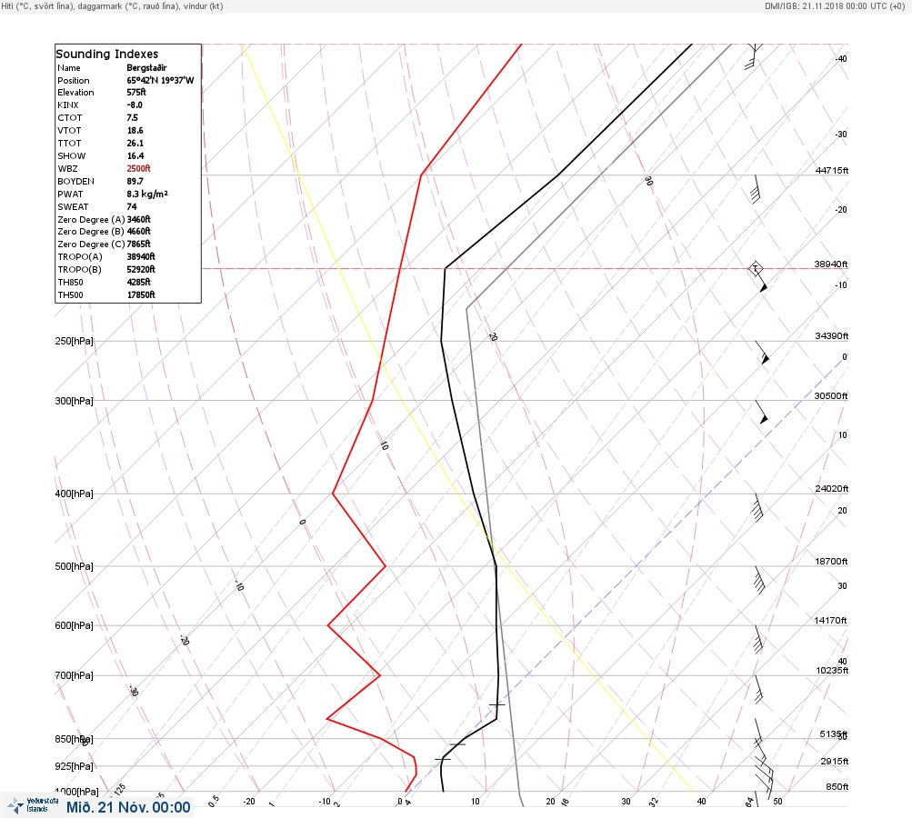The height and width of the screenshot is (818, 912).
Task: Click the 600[hPa] pressure label
Action: click(x=74, y=625)
